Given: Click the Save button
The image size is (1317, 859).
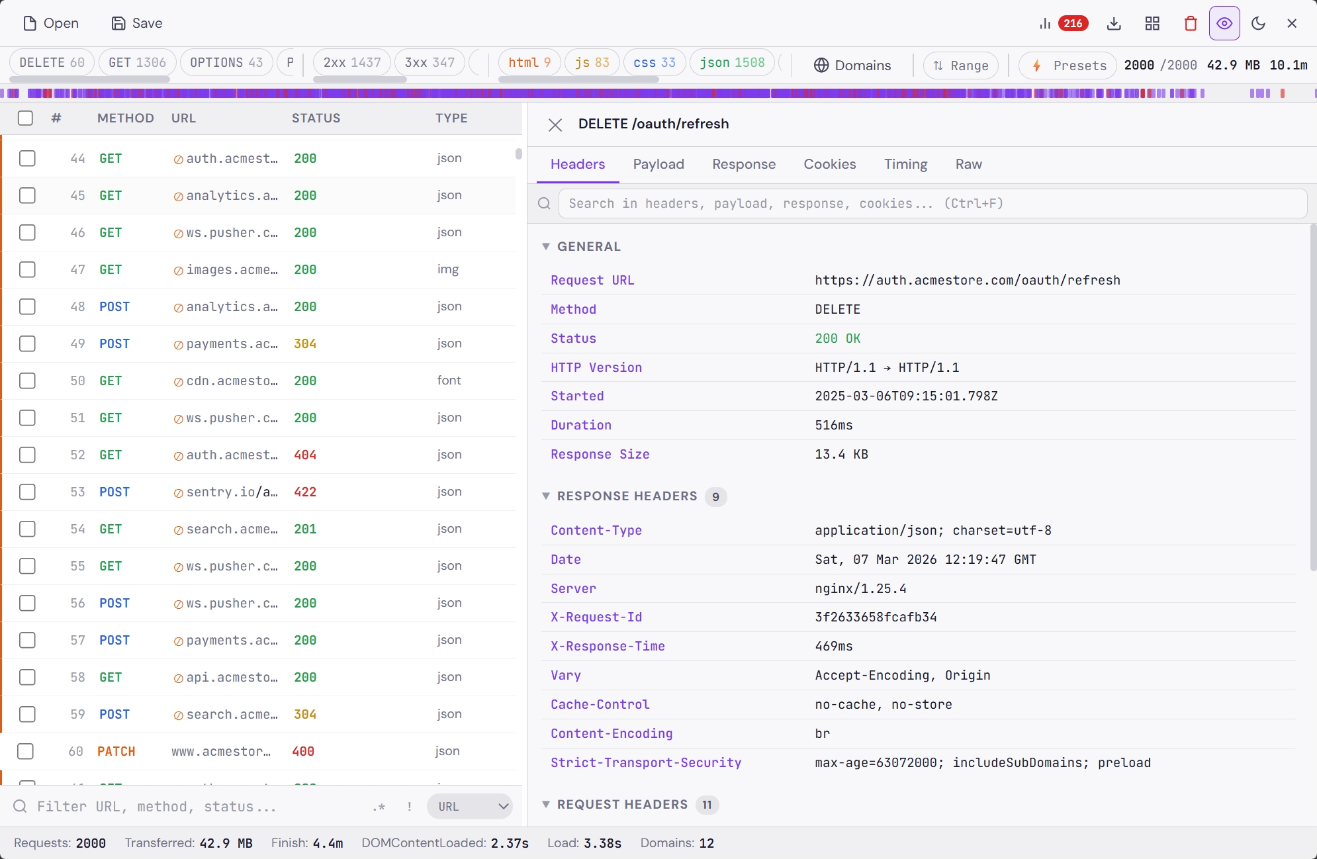Looking at the screenshot, I should click(137, 23).
